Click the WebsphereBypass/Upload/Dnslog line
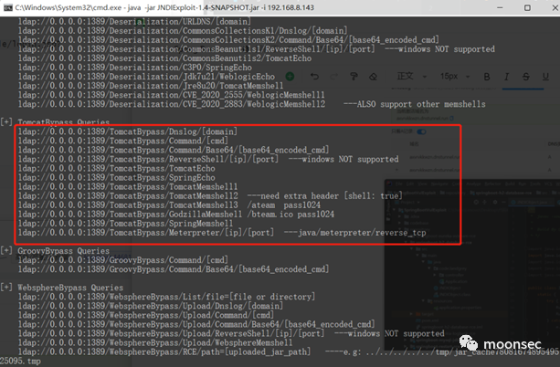 point(151,306)
